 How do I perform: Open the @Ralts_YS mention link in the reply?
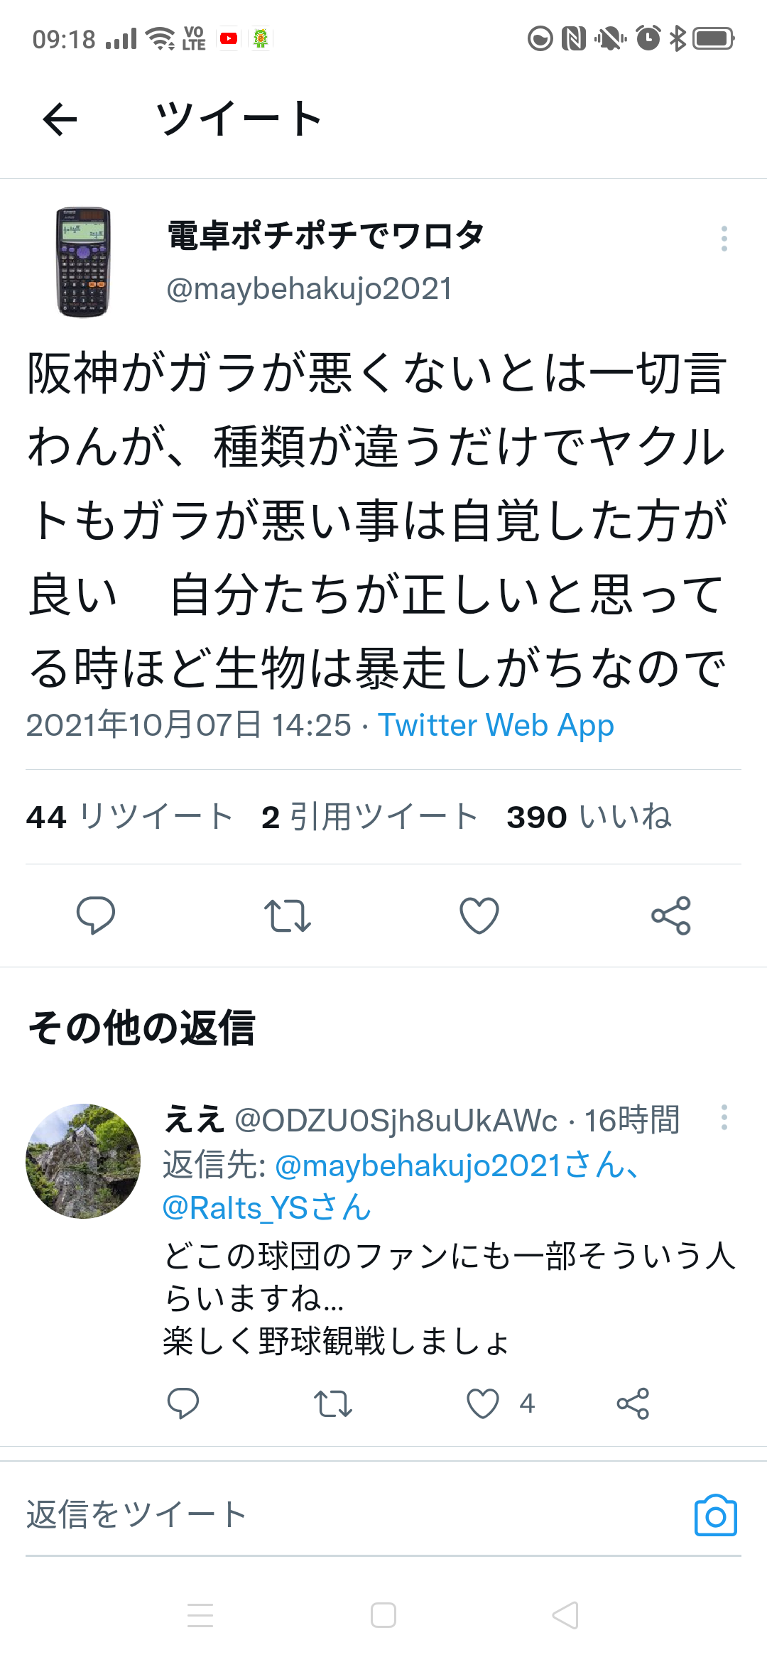[x=267, y=1208]
